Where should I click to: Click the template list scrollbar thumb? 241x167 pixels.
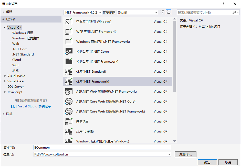(x=174, y=57)
